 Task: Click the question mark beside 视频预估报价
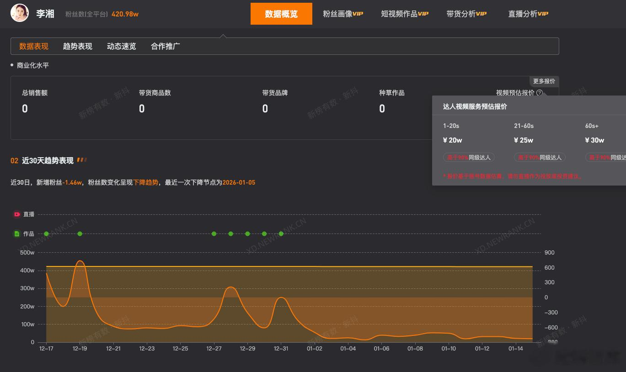(x=540, y=93)
